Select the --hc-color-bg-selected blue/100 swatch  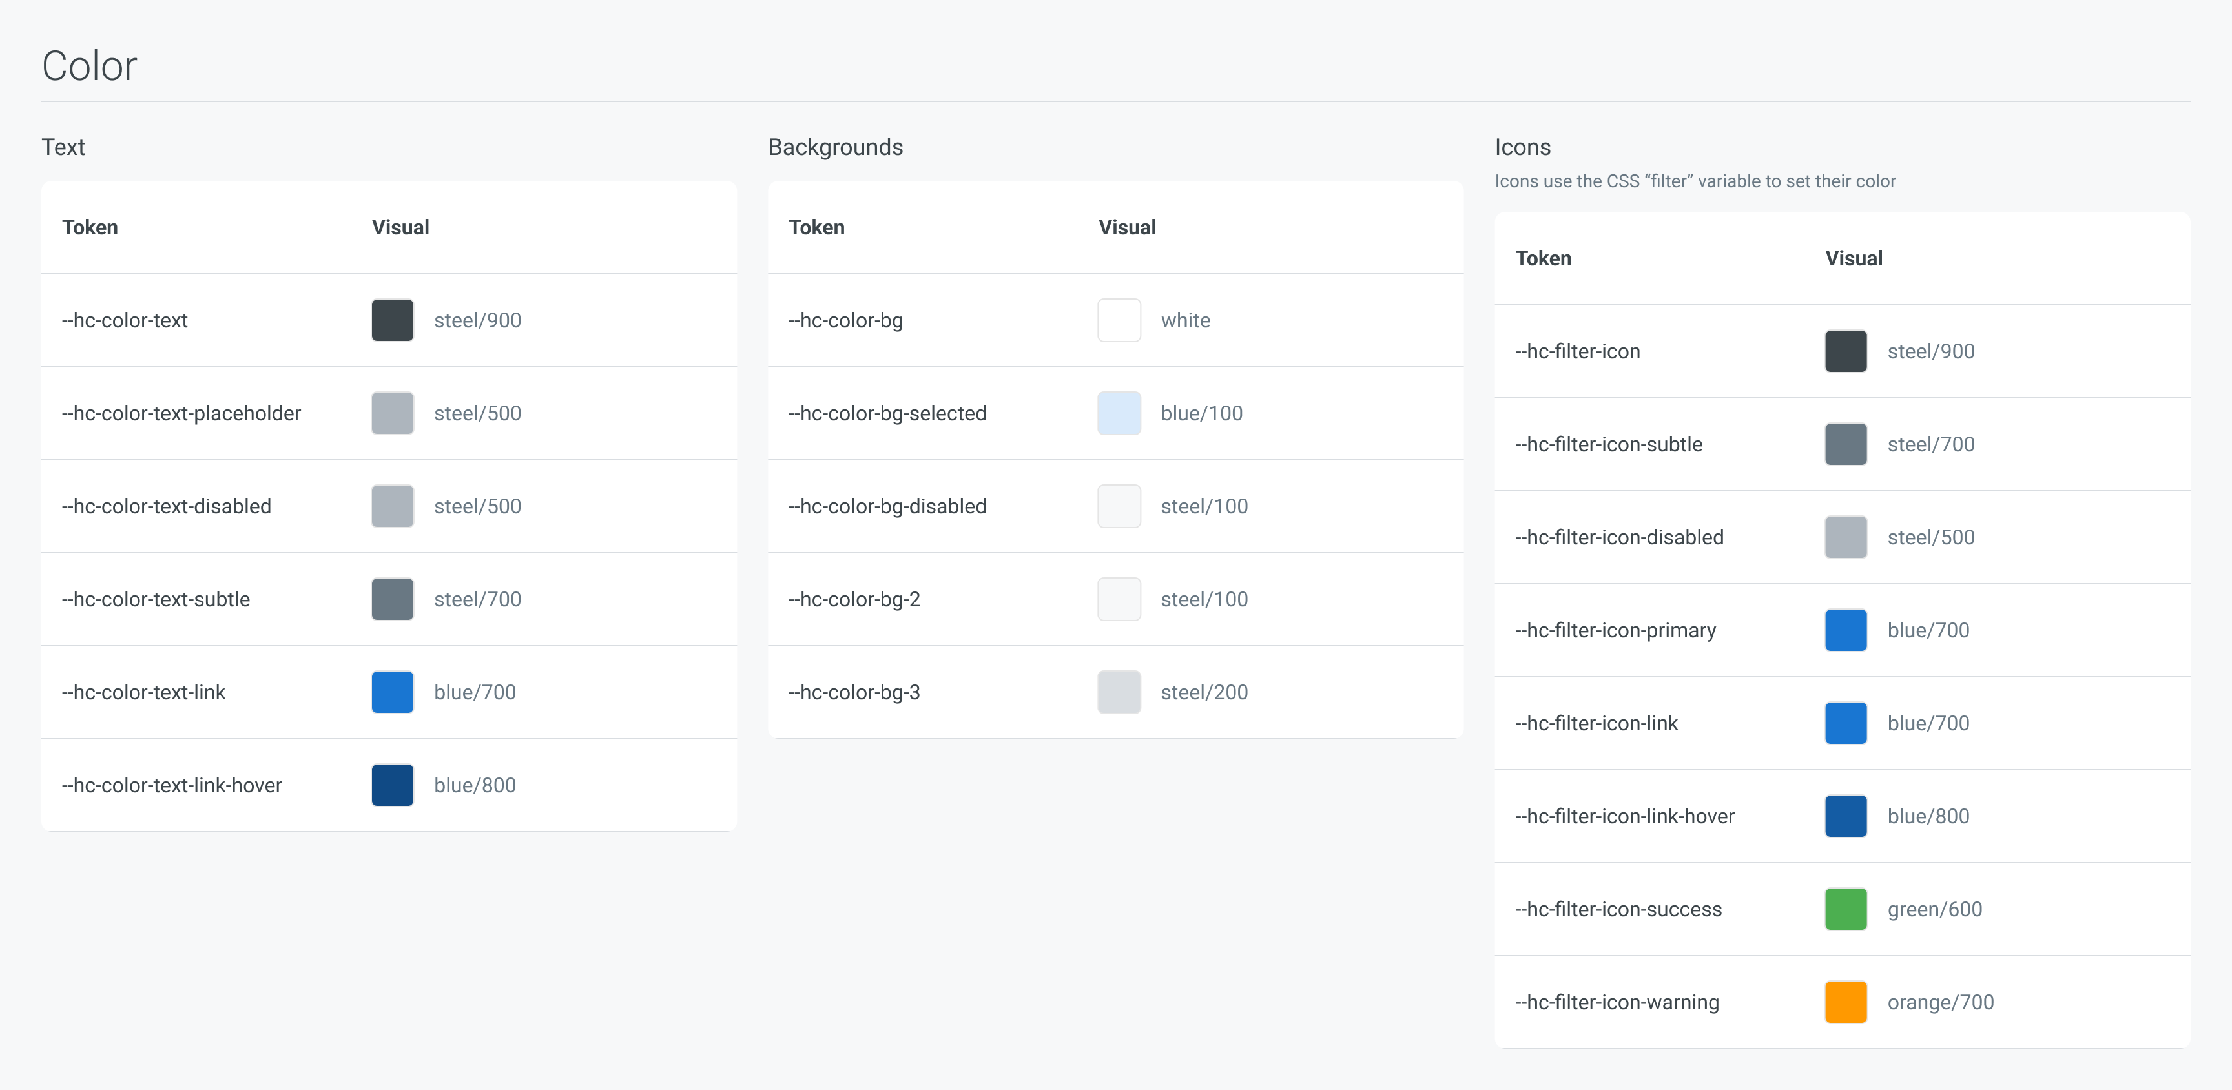tap(1119, 413)
